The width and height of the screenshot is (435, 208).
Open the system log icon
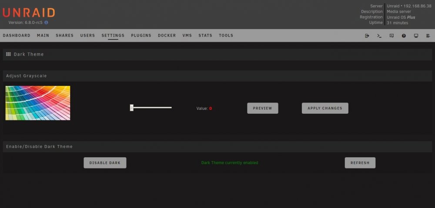tap(428, 36)
